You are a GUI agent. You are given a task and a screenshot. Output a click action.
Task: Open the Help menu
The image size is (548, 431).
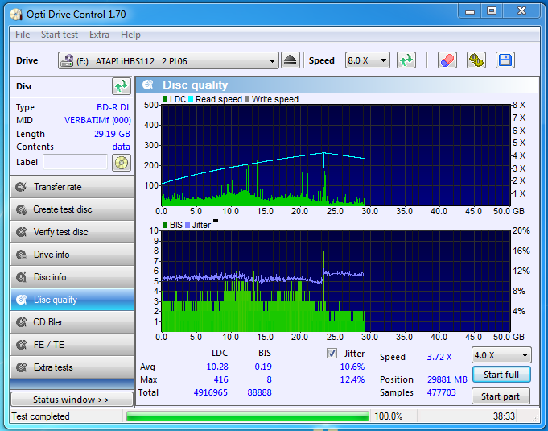point(130,35)
